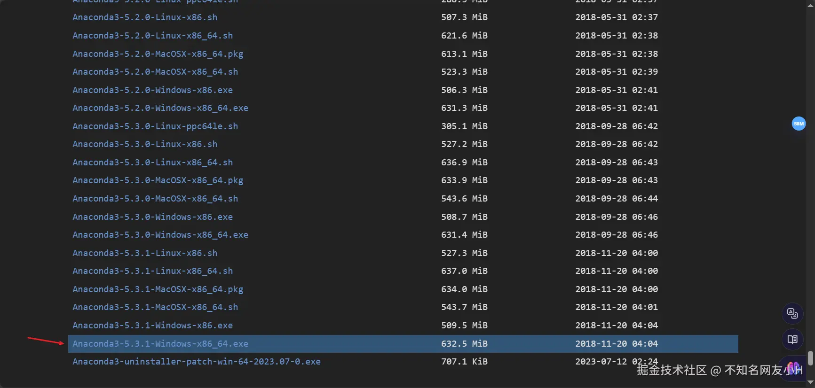The image size is (815, 388).
Task: Click Anaconda3-5.3.0-Linux-ppc64le.sh link
Action: click(x=155, y=126)
